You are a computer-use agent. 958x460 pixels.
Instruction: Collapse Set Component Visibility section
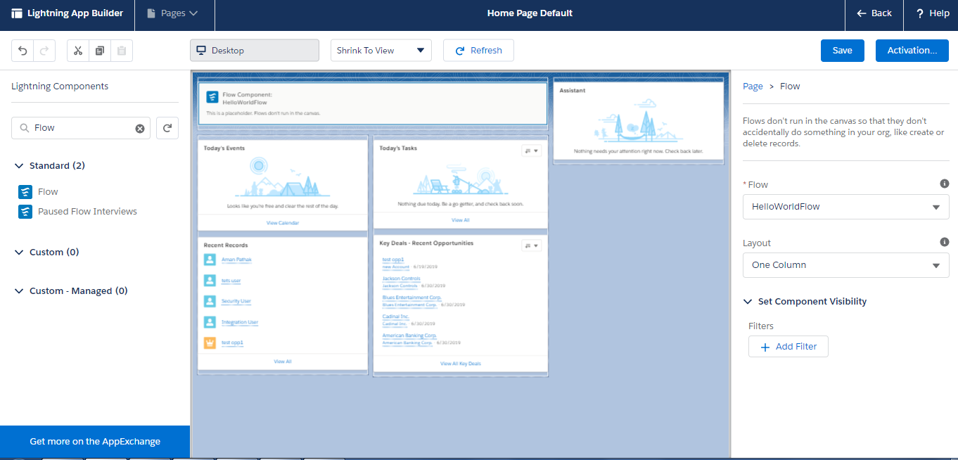tap(748, 302)
